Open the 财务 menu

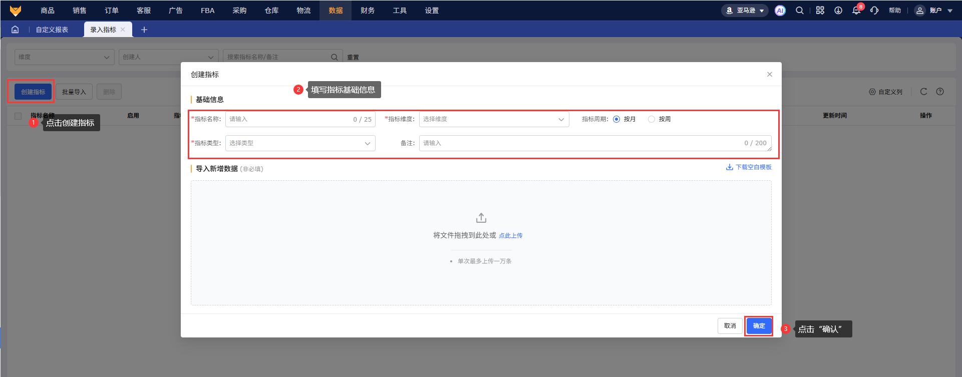click(x=368, y=11)
